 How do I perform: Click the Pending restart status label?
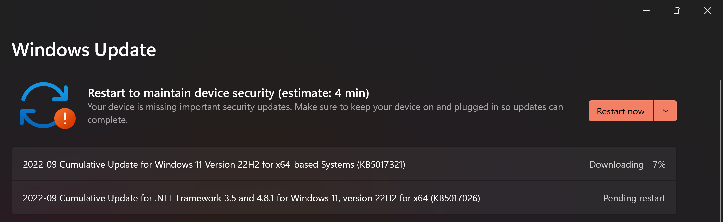(634, 198)
